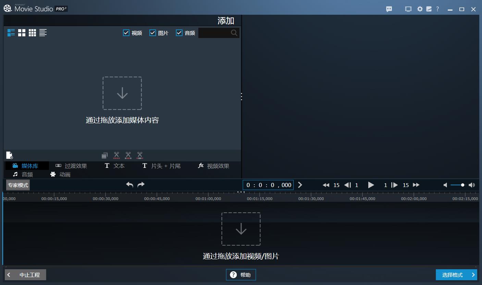This screenshot has height=285, width=482.
Task: Go back with the 中止工程 button
Action: [x=25, y=275]
